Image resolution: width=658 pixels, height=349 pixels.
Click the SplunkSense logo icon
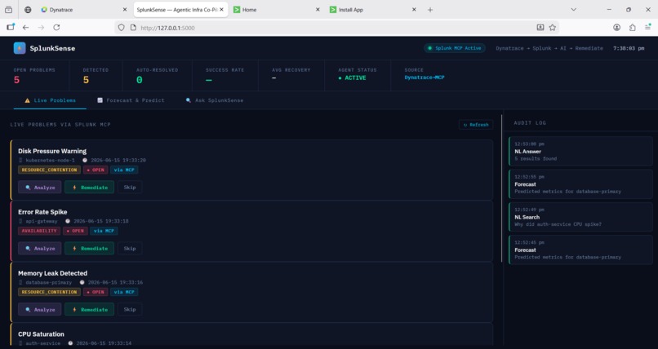point(20,48)
